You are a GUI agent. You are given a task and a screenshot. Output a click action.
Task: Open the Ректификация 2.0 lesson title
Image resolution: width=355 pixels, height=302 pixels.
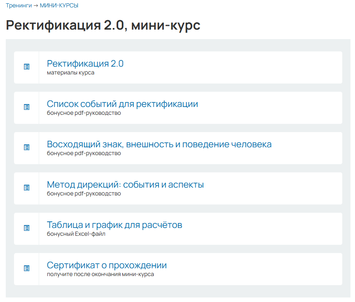[85, 64]
